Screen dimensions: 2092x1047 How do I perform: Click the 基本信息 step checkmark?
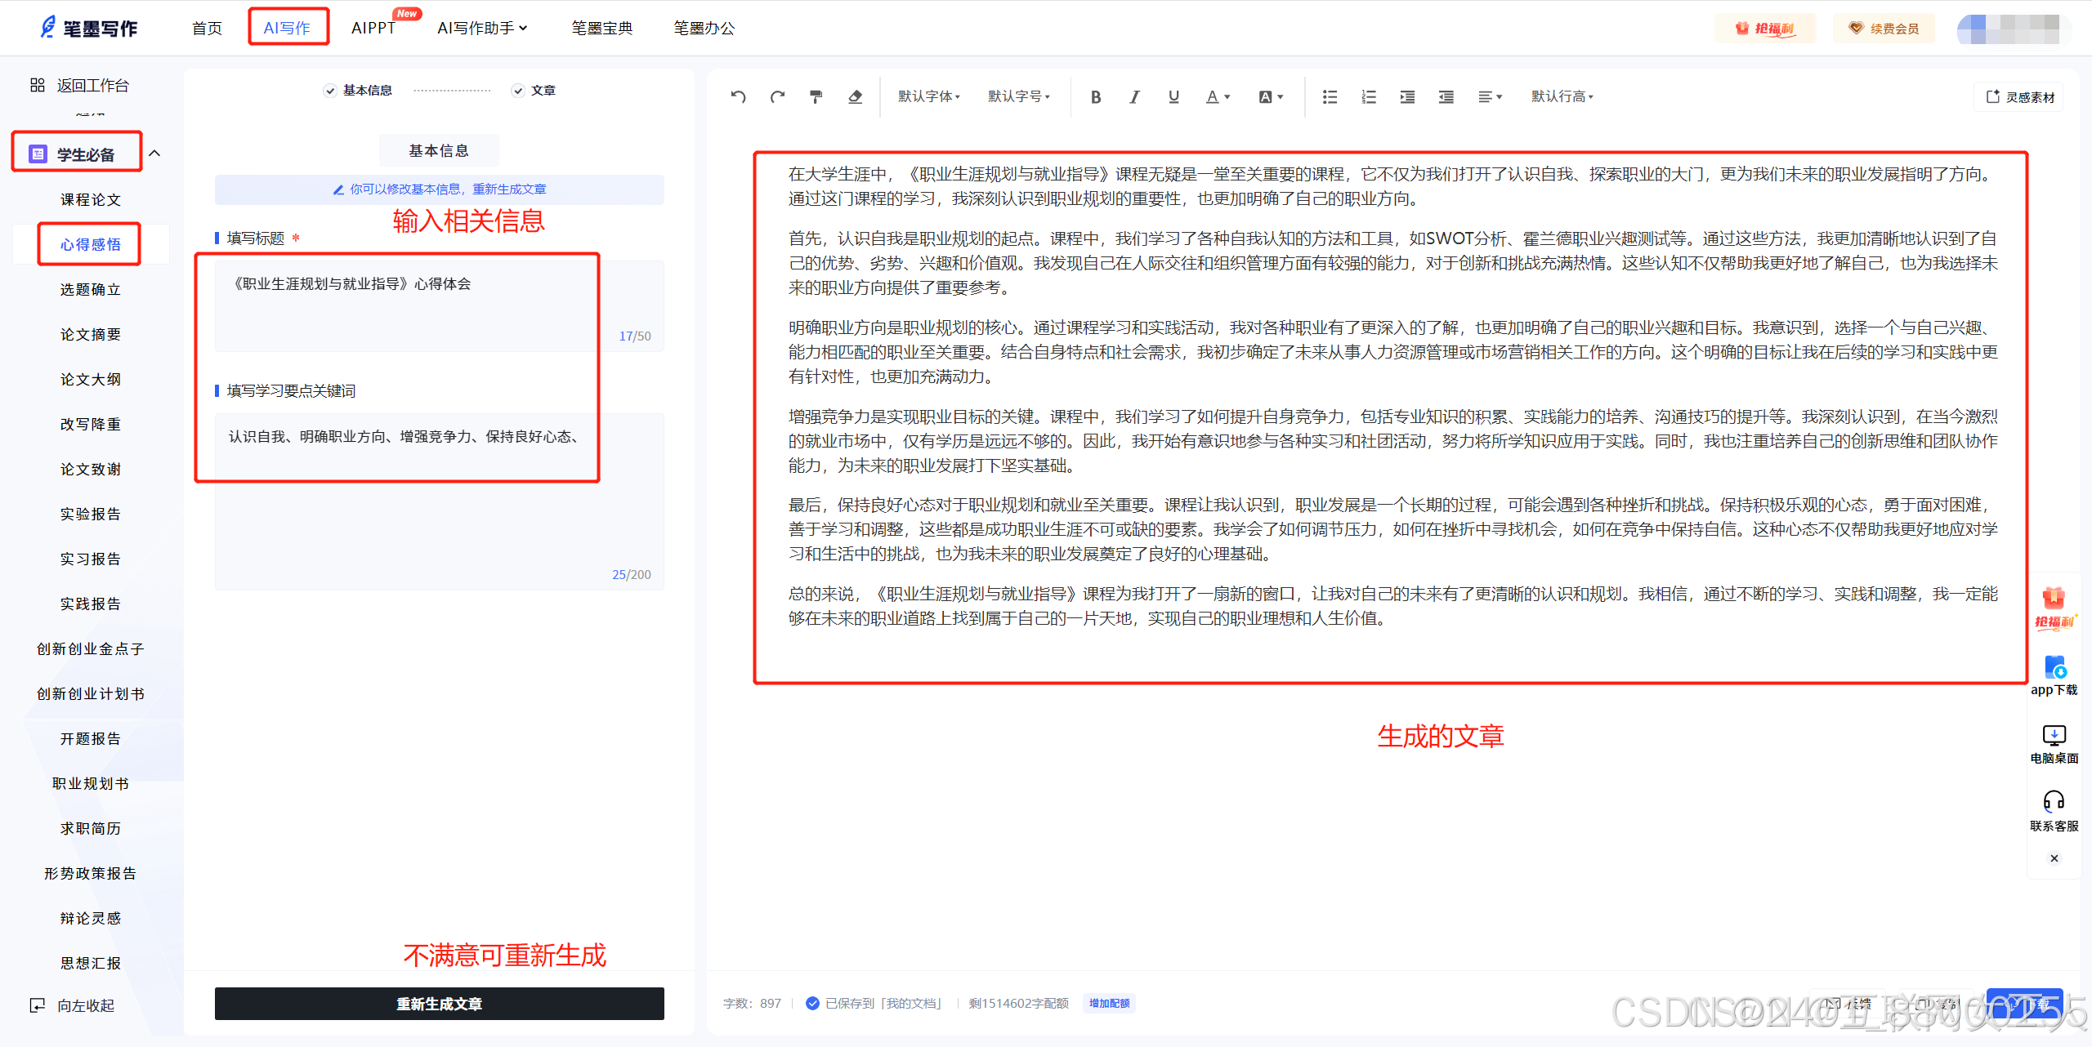click(330, 91)
